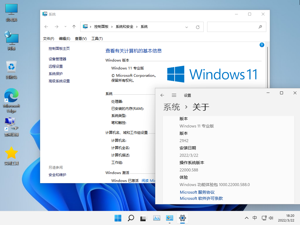Switch the 中 input method indicator

point(255,218)
